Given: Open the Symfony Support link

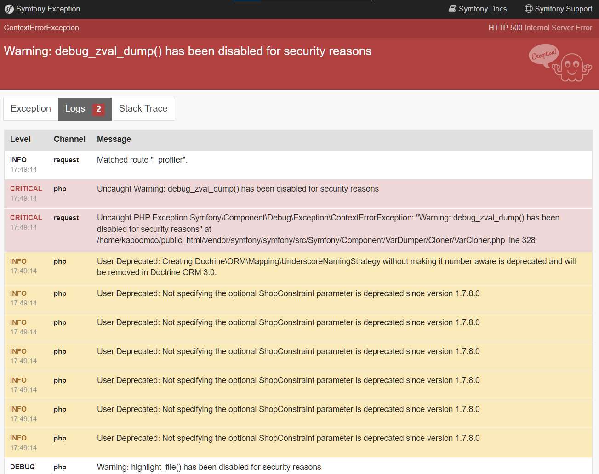Looking at the screenshot, I should pyautogui.click(x=563, y=9).
